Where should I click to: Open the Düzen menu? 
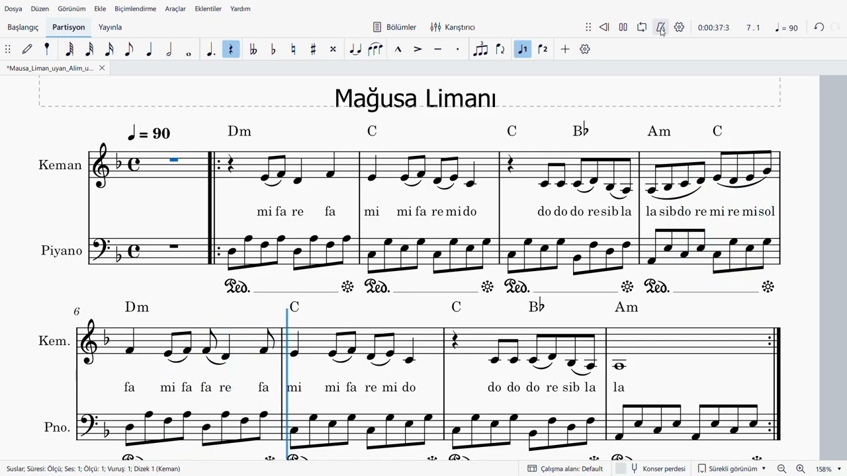40,9
